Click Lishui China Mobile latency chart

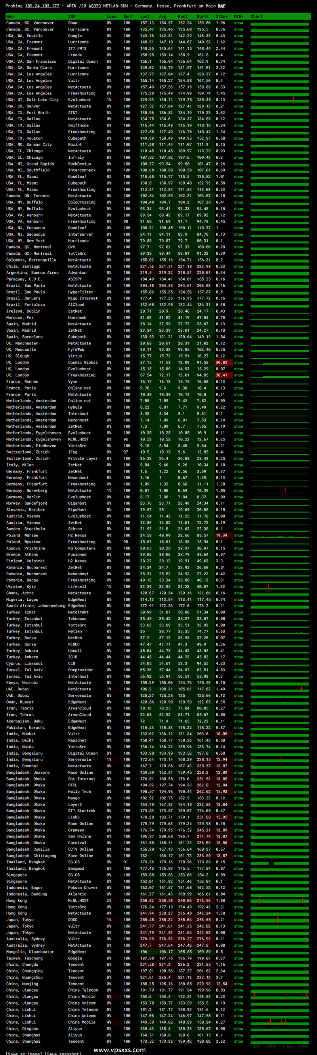[280, 1022]
